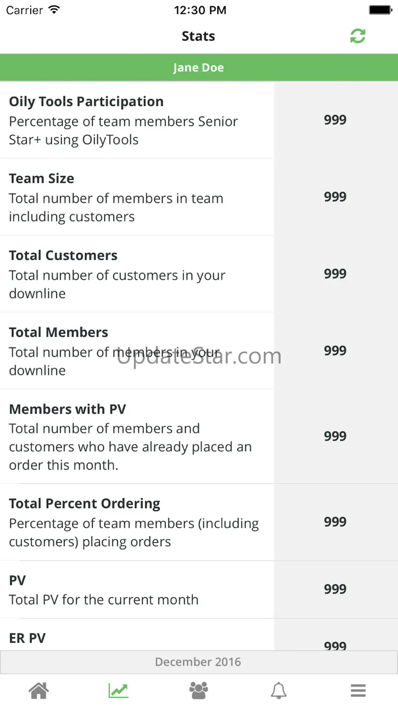Select the Jane Doe header bar
The image size is (398, 708).
(198, 67)
